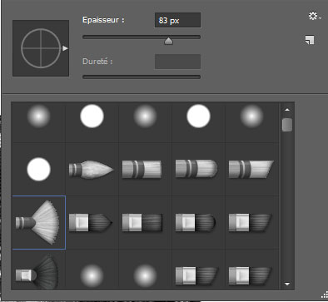Select the soft round brush below the dark flat blunt brush

coord(145,276)
